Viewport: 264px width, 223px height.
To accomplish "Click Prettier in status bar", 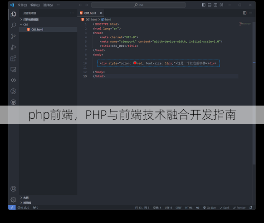I will (239, 208).
